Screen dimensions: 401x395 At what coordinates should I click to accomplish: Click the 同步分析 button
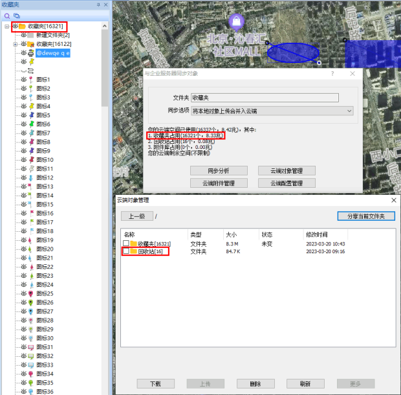click(218, 171)
